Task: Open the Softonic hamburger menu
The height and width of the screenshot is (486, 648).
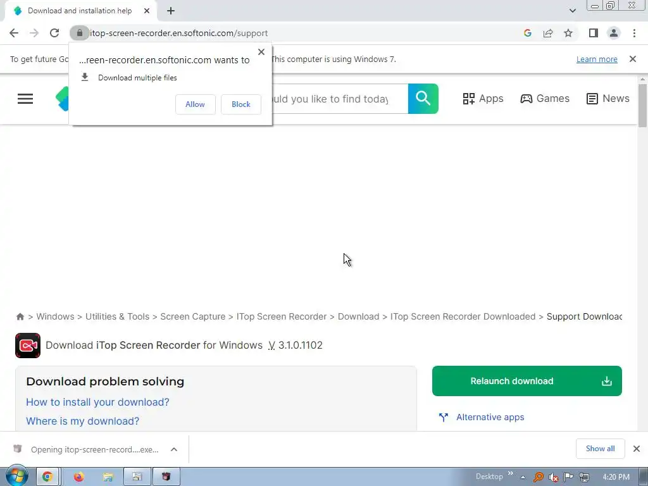Action: click(x=25, y=98)
